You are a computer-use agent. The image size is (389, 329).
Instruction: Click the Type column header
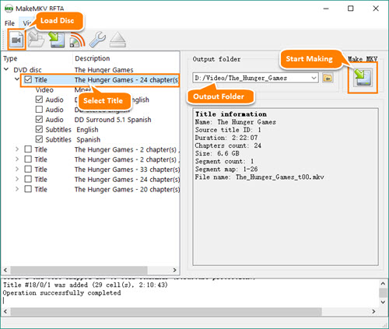pos(10,58)
